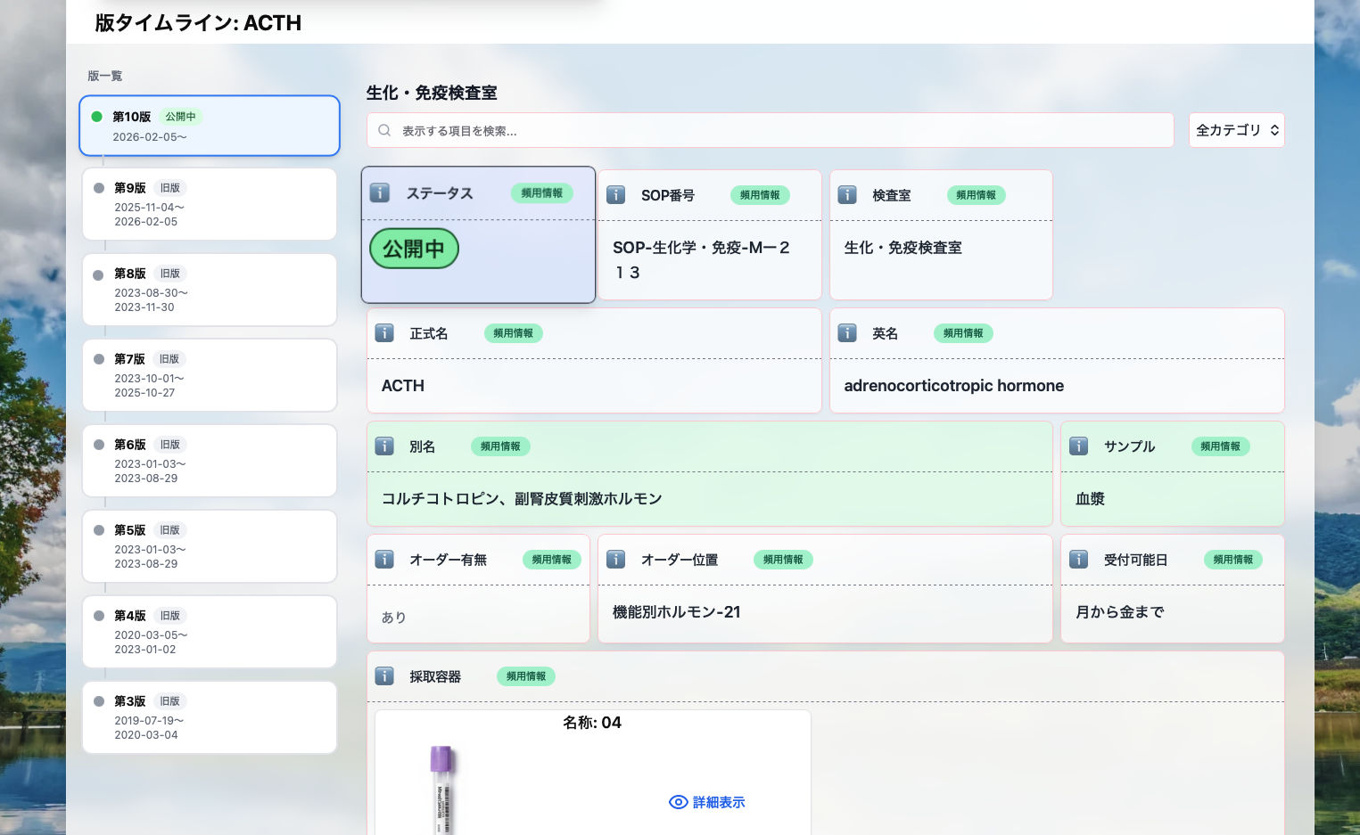Click the sample tube thumbnail image
The image size is (1360, 835).
coord(441,789)
